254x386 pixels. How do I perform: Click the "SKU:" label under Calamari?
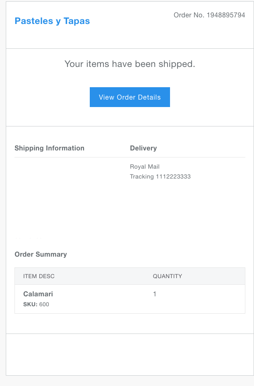pyautogui.click(x=30, y=305)
